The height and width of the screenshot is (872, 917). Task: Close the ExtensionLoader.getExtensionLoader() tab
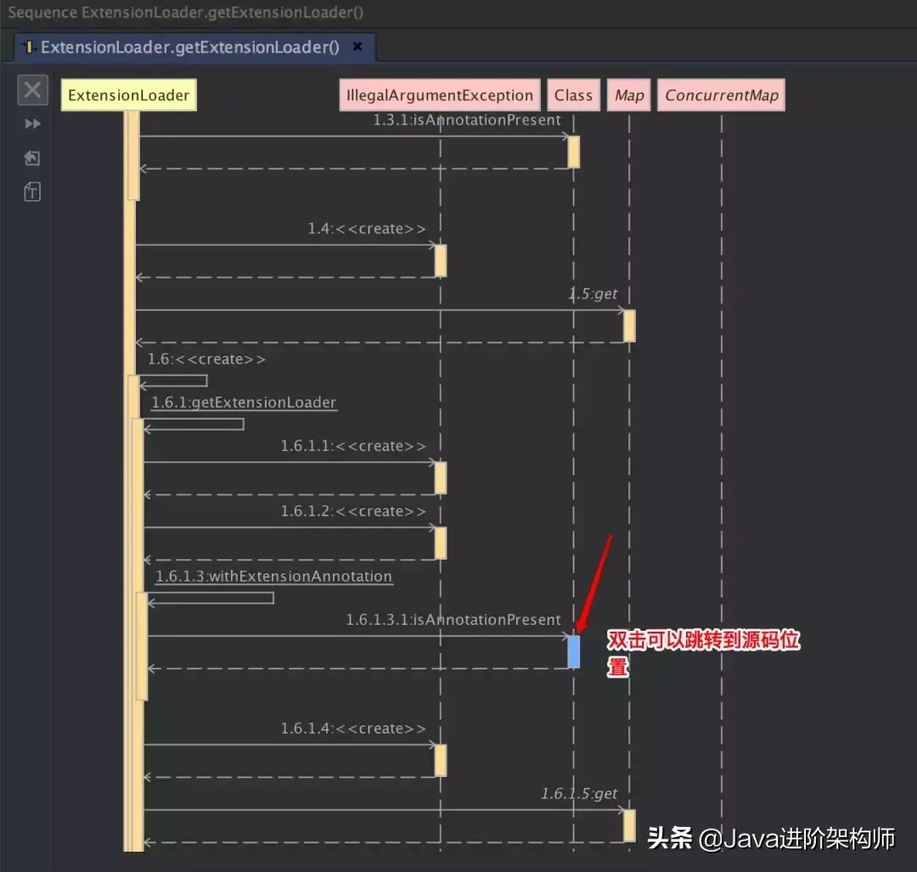click(x=357, y=47)
